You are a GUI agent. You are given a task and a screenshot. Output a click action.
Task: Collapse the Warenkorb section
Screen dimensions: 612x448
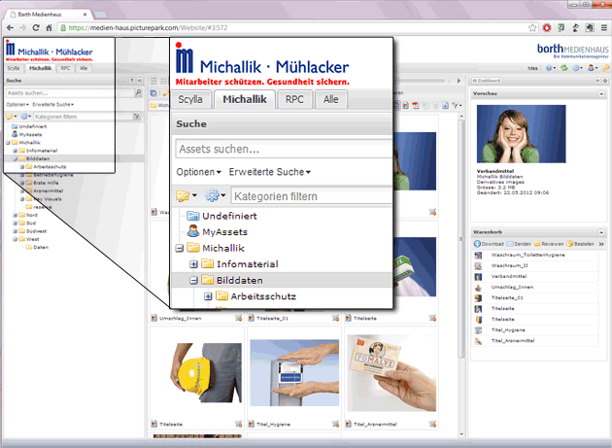tap(601, 232)
